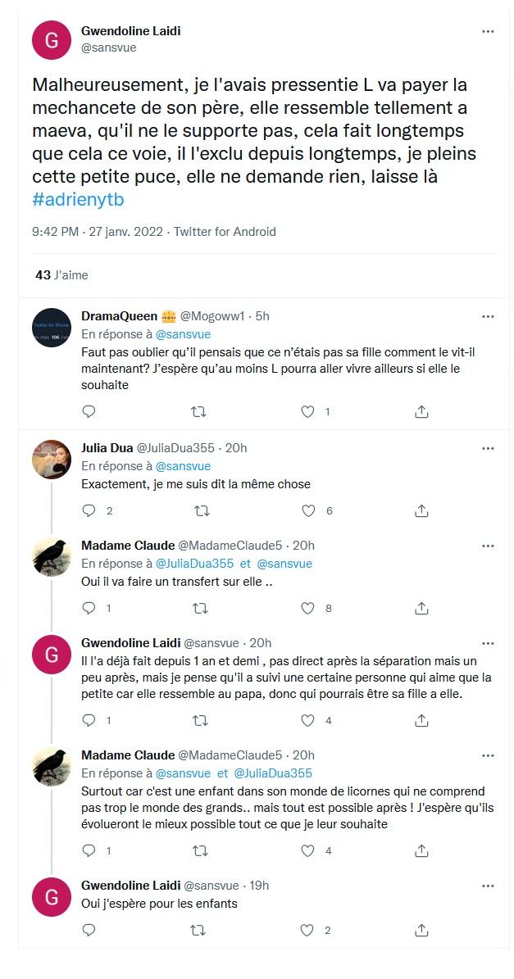Open more options on main tweet
The image size is (514, 979).
488,32
